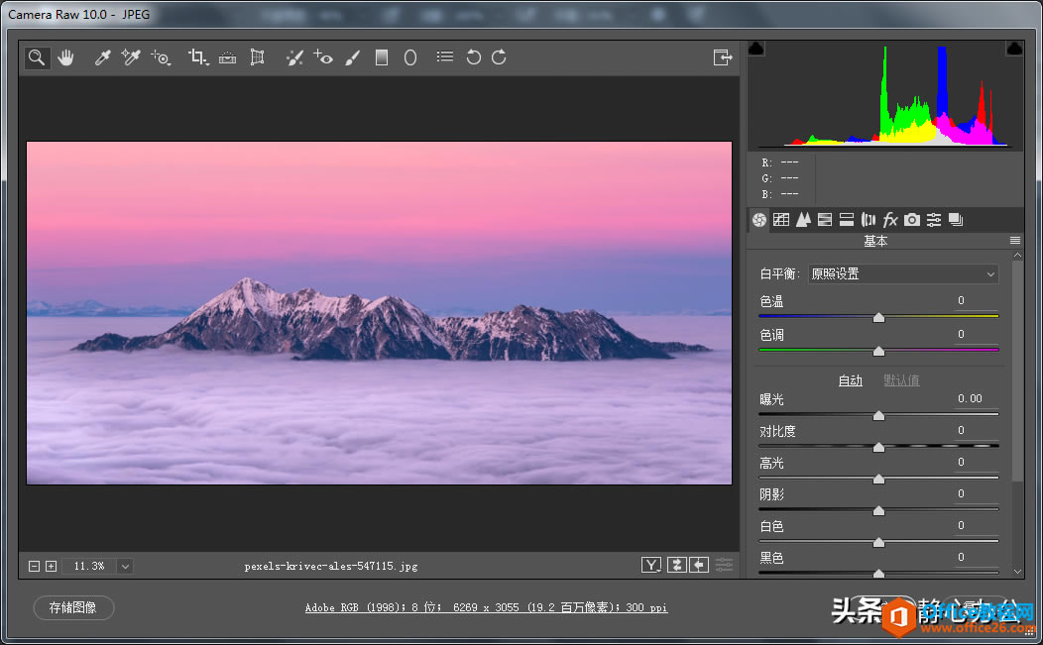Image resolution: width=1043 pixels, height=645 pixels.
Task: Open the zoom level dropdown arrow
Action: (x=125, y=566)
